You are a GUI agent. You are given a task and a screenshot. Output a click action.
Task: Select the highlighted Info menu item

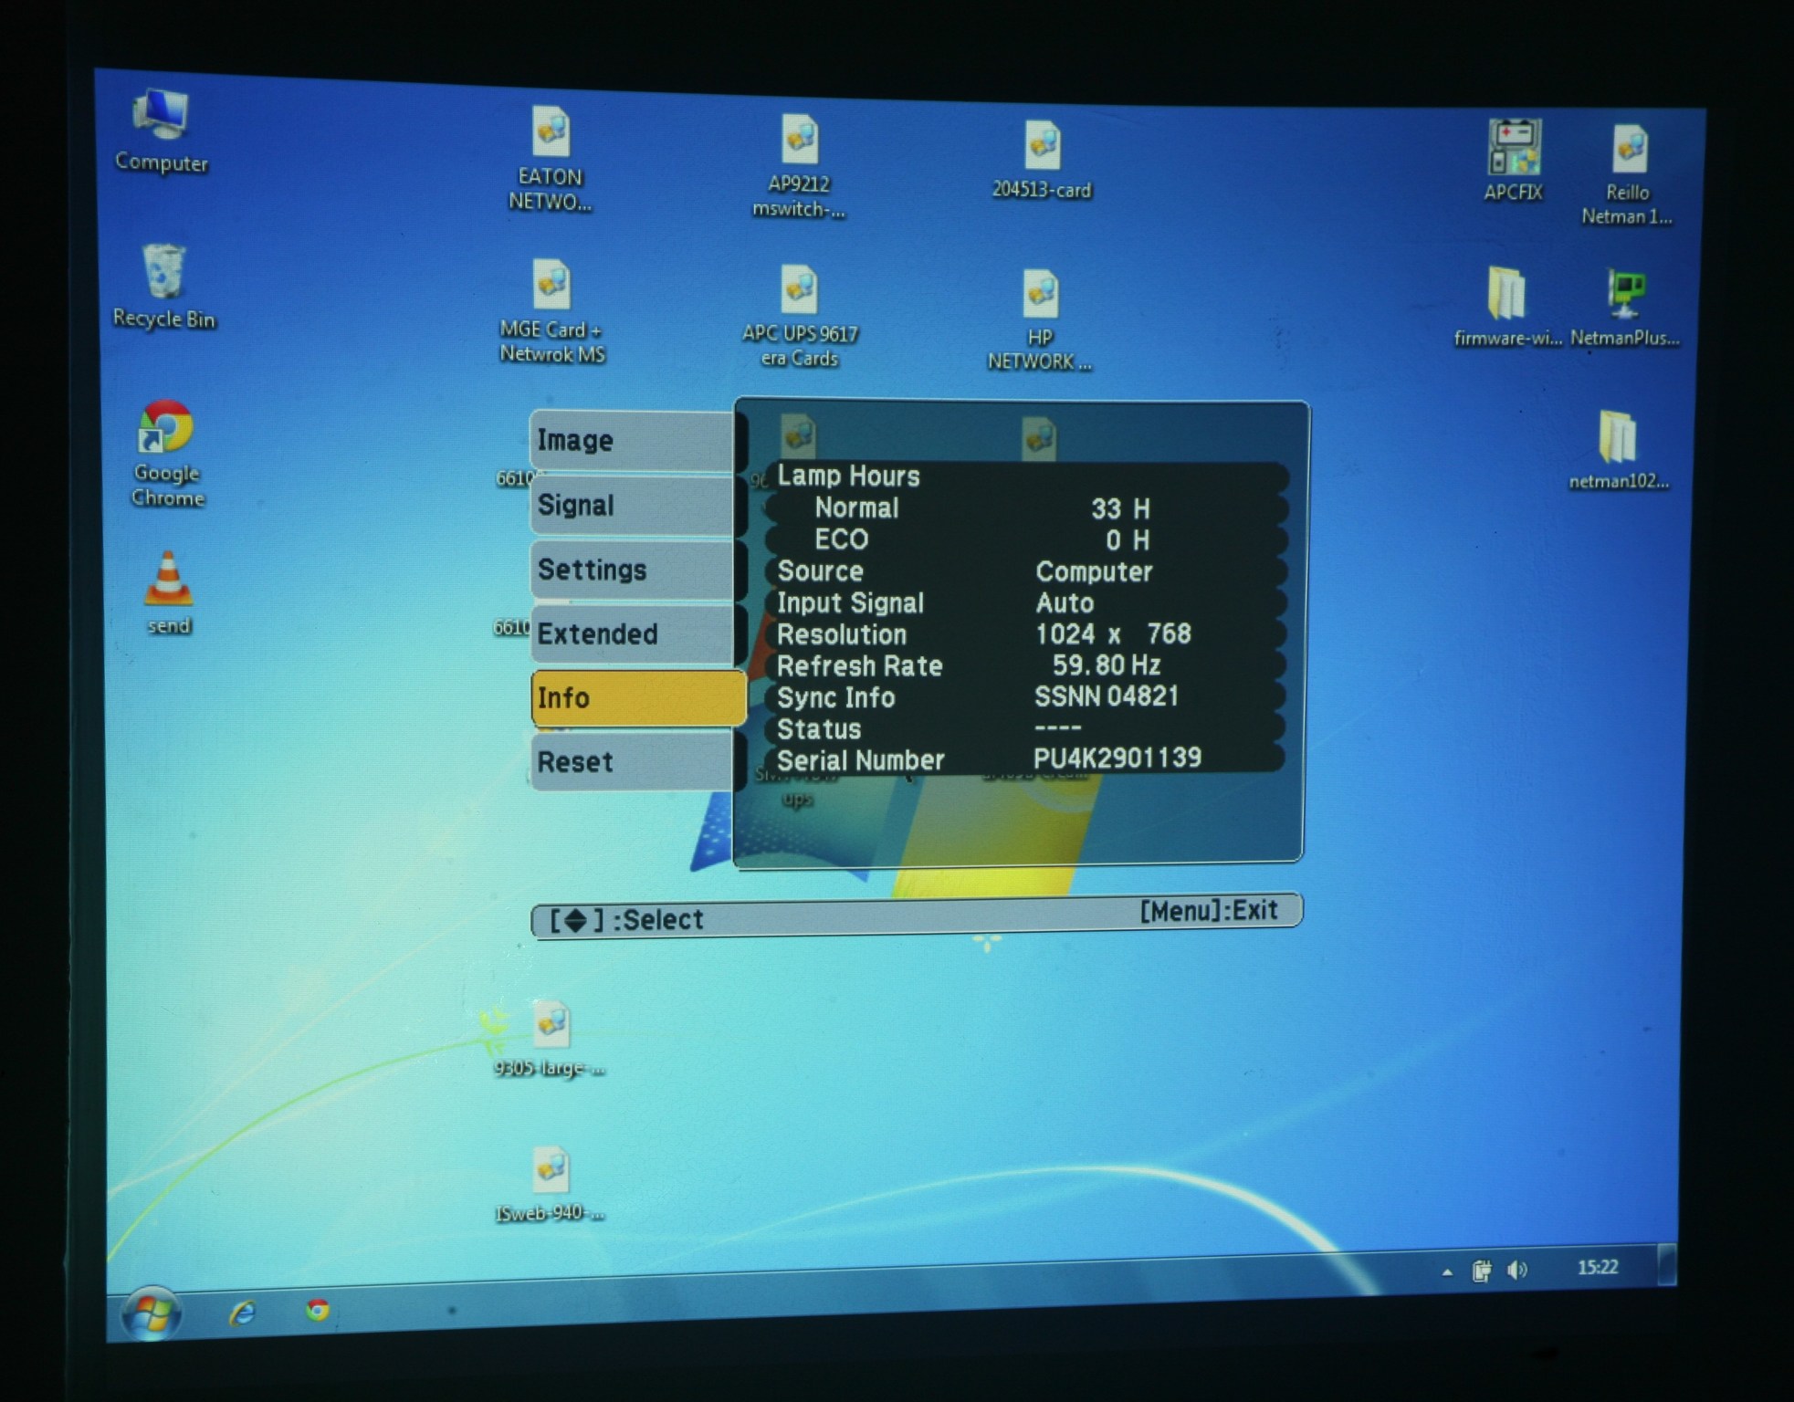[x=638, y=698]
